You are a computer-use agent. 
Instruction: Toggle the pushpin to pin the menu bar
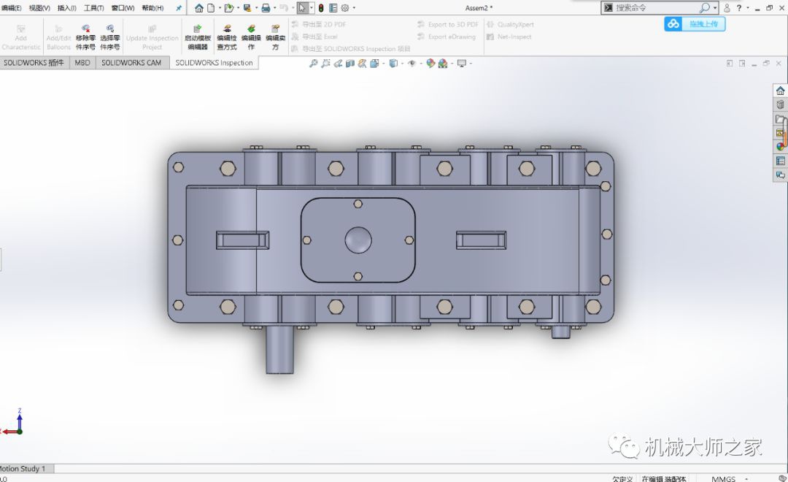[x=179, y=8]
